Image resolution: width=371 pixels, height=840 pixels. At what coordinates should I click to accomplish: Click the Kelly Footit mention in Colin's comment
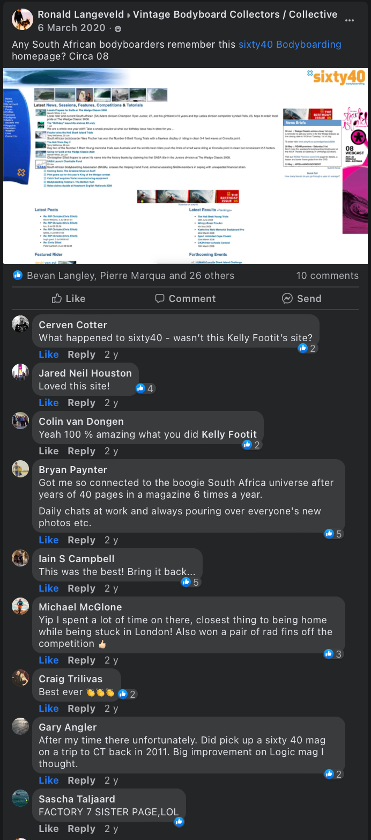[x=229, y=434]
